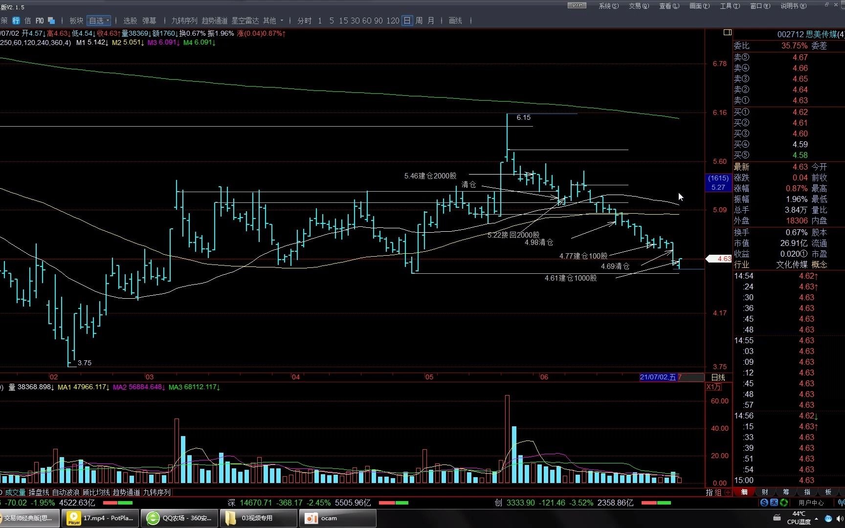
Task: Click the volume speaker tray icon
Action: 839,518
